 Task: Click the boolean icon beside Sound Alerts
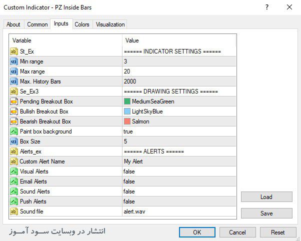click(x=14, y=191)
